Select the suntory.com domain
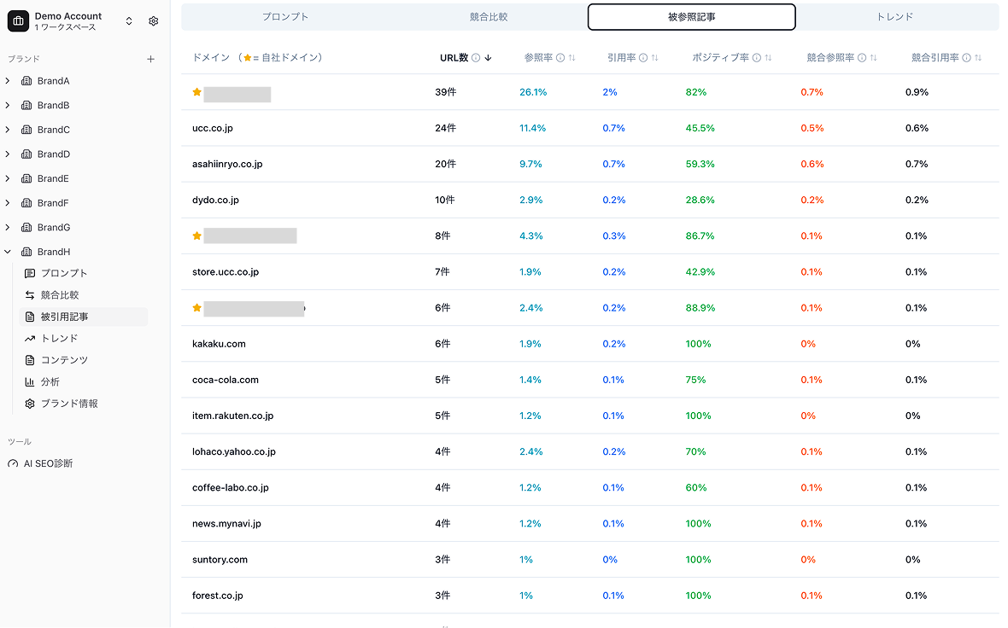 (220, 560)
